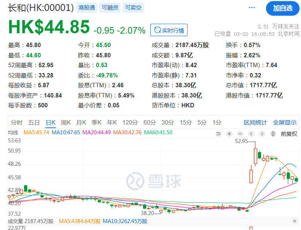Switch to the 周K chart tab

[65, 123]
